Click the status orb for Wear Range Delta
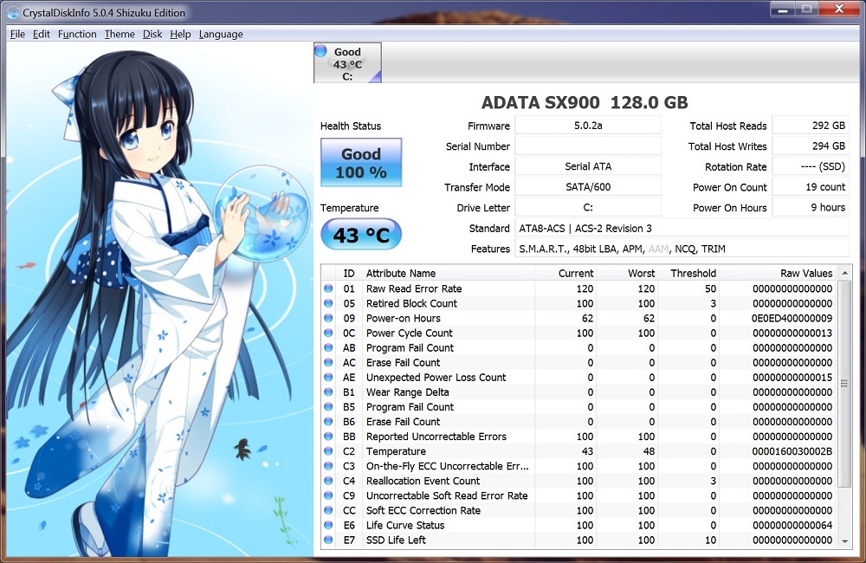This screenshot has width=866, height=563. point(328,392)
